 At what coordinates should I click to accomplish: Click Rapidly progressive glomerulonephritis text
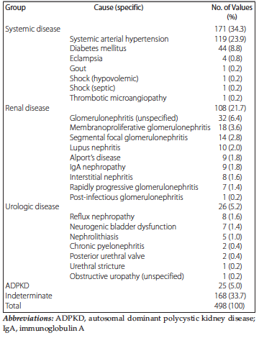click(x=134, y=187)
